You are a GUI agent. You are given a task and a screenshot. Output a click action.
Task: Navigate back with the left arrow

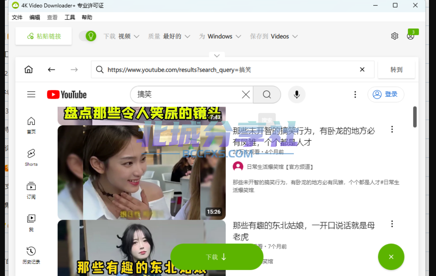point(52,70)
